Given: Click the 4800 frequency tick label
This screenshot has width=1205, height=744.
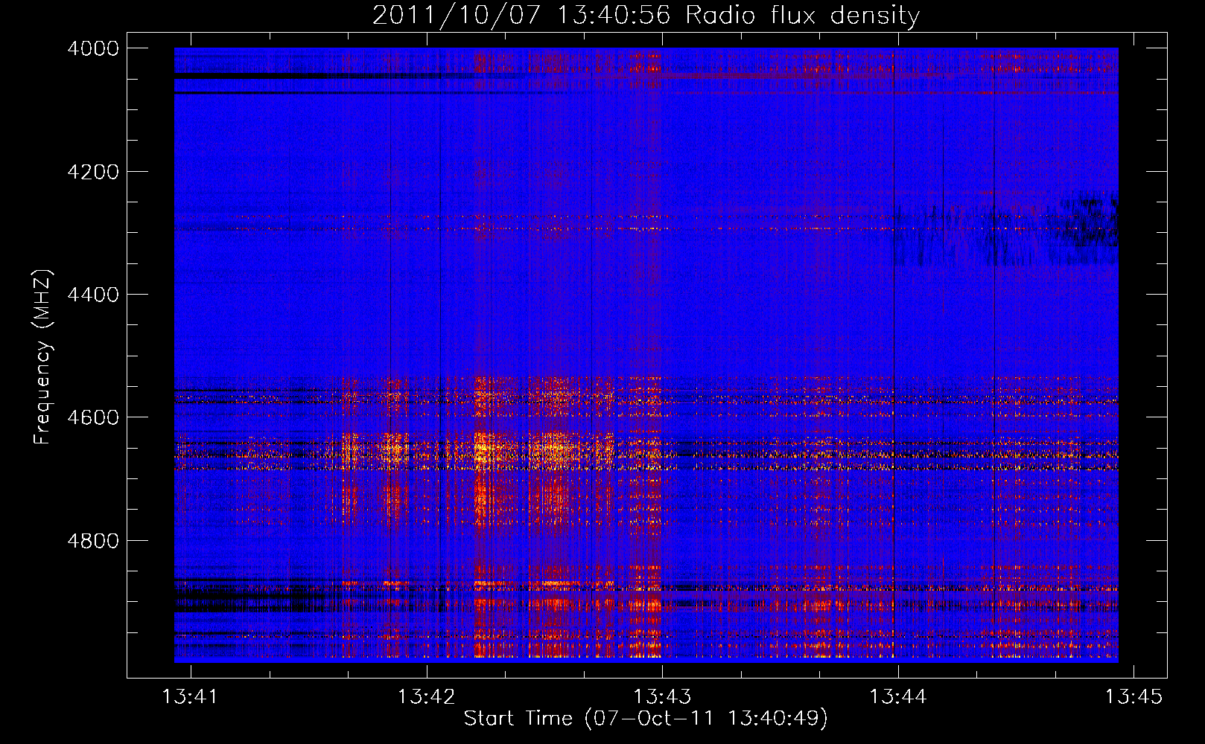Looking at the screenshot, I should [93, 540].
